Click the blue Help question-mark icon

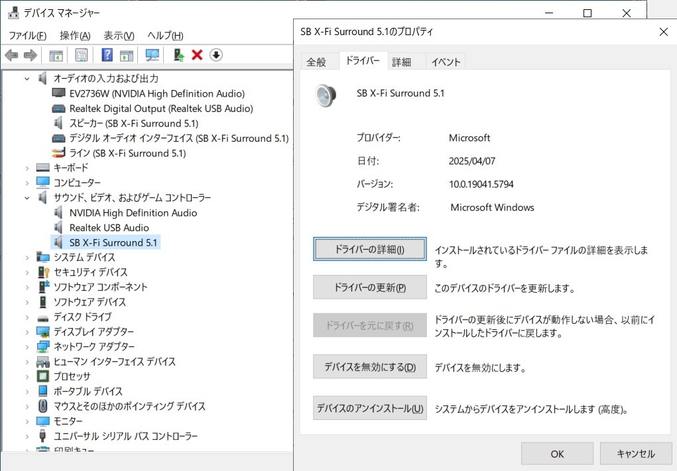tap(107, 55)
